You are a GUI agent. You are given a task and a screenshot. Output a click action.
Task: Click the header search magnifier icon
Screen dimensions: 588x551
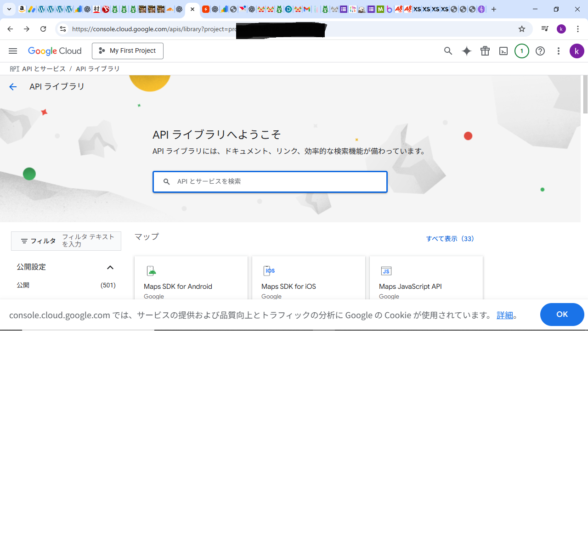pos(448,51)
